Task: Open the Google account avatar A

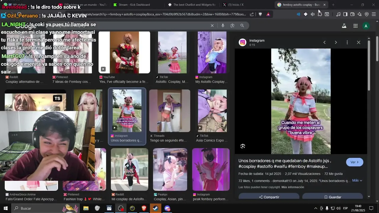Action: point(366,26)
